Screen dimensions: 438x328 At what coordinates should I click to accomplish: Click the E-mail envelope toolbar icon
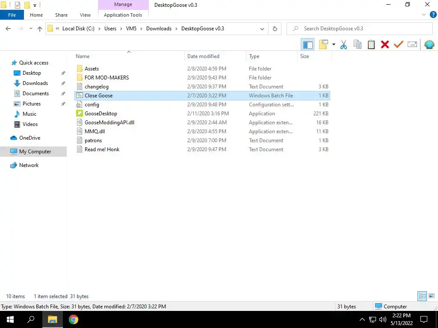tap(412, 44)
